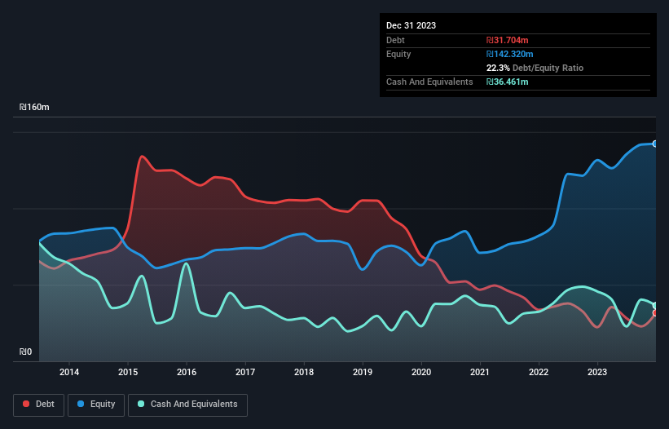The width and height of the screenshot is (669, 429).
Task: Select the 2021 x-axis label
Action: click(480, 372)
